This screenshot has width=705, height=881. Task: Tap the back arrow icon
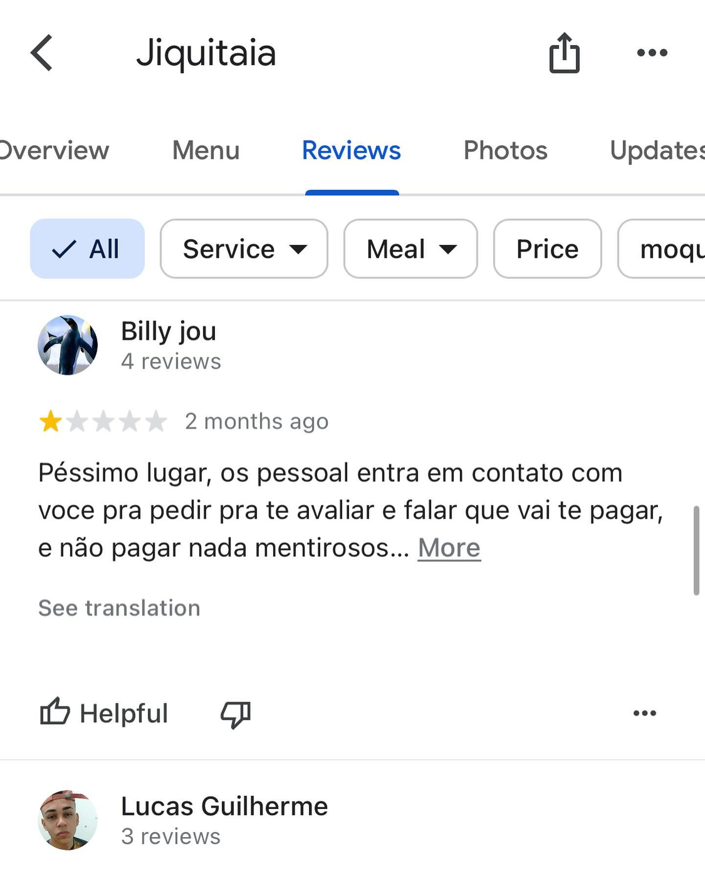tap(42, 53)
